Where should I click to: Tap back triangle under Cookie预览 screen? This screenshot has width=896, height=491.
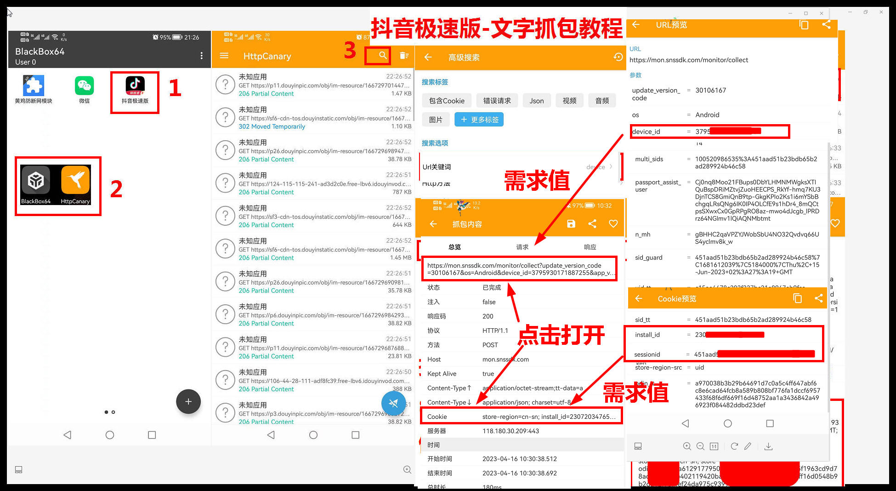click(685, 423)
